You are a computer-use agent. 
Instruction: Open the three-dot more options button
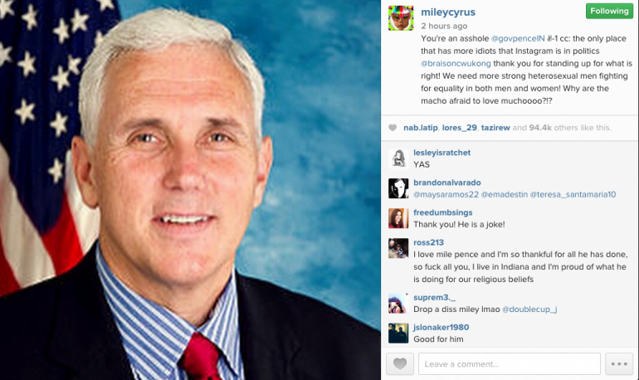coord(619,363)
